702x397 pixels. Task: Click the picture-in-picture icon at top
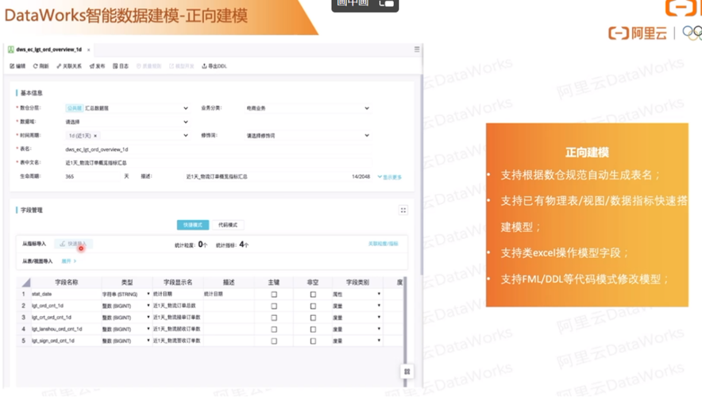[x=387, y=4]
